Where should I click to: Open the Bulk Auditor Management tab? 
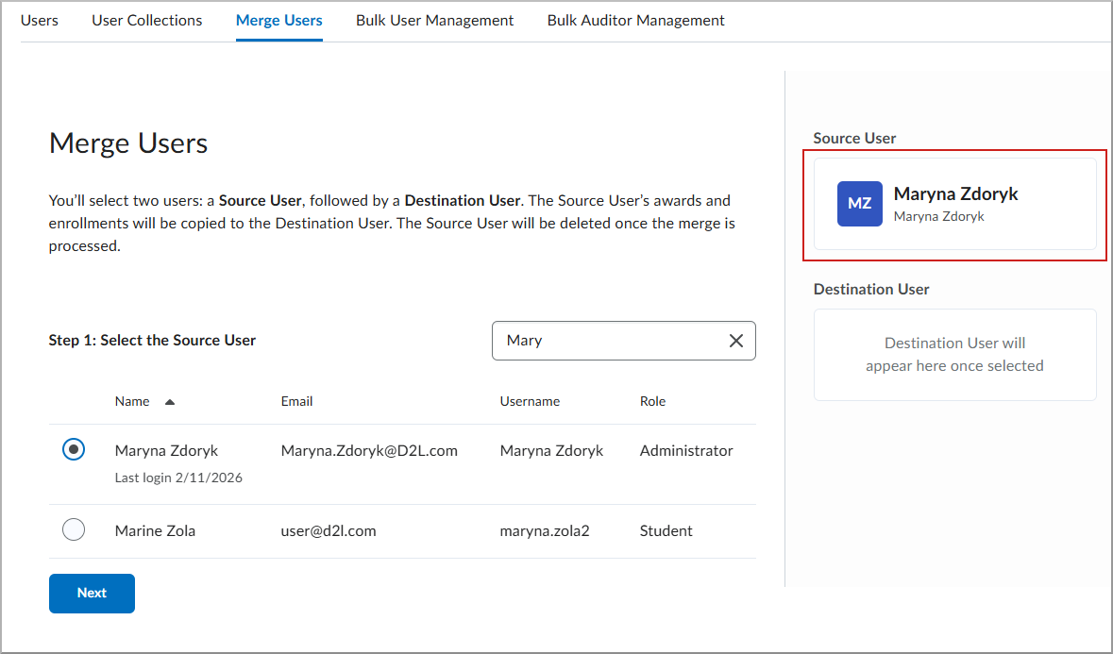click(x=635, y=20)
